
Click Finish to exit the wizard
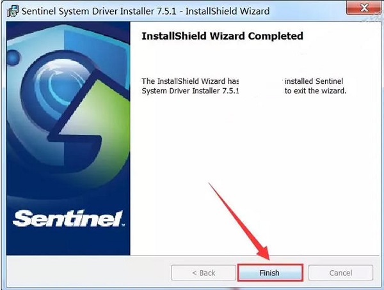[270, 273]
